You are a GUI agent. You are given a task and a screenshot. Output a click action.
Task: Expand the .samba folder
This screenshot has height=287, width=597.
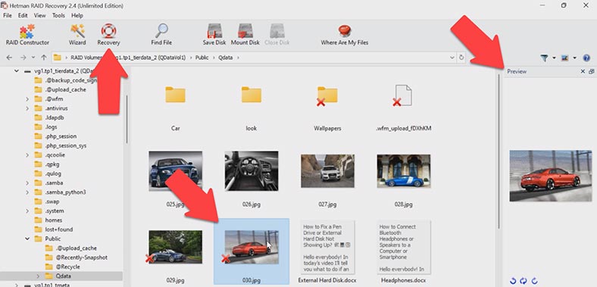pyautogui.click(x=27, y=183)
